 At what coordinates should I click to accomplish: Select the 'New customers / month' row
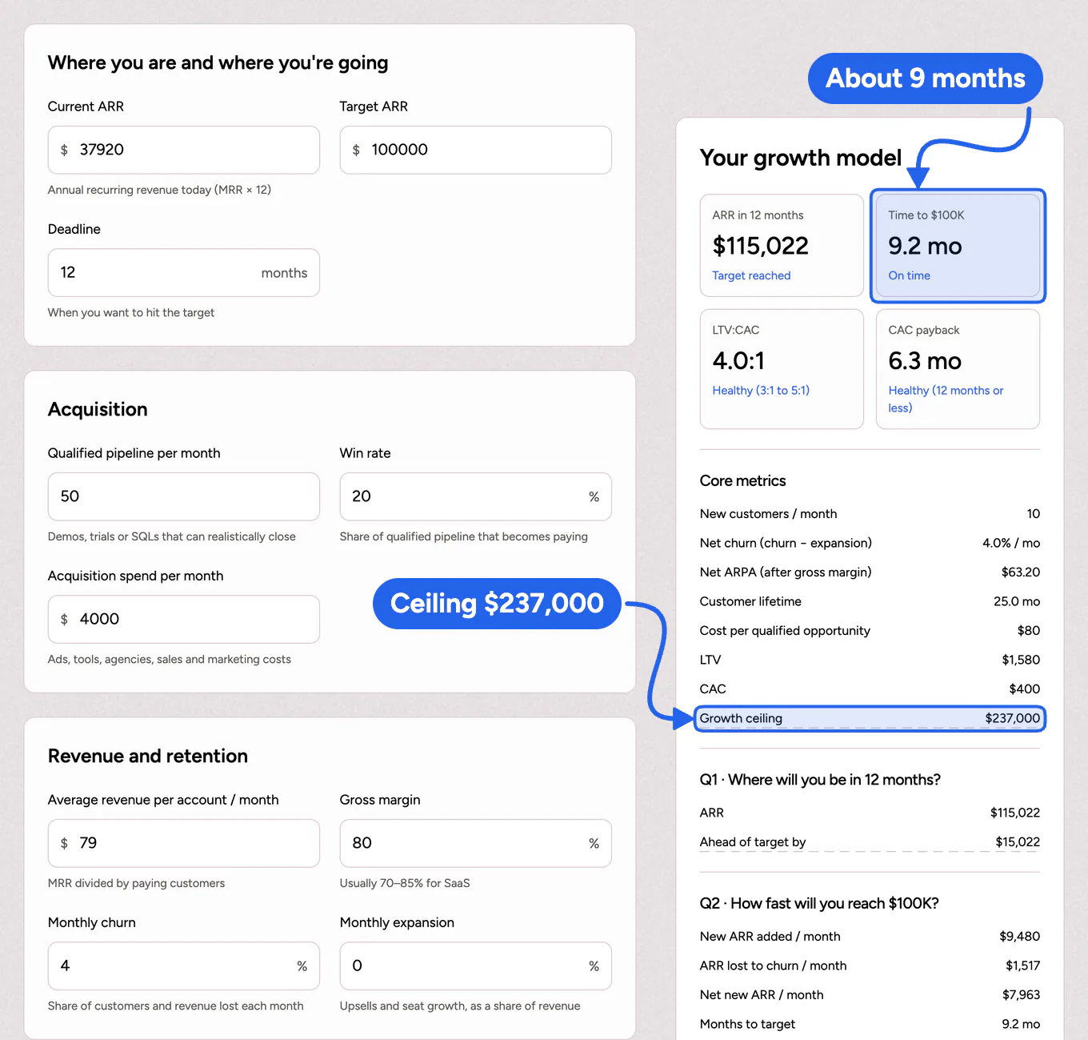[870, 514]
